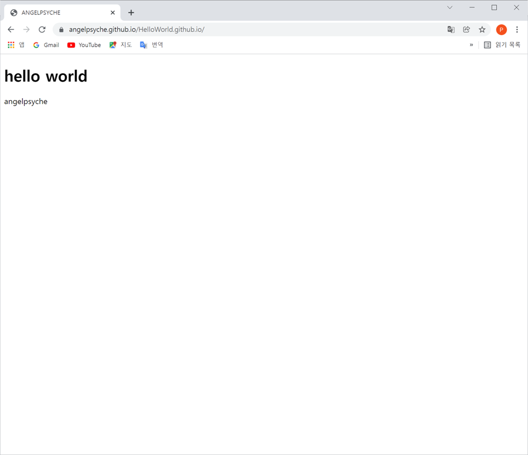Open the 읽기 목록 reading list
This screenshot has width=528, height=455.
pos(502,45)
